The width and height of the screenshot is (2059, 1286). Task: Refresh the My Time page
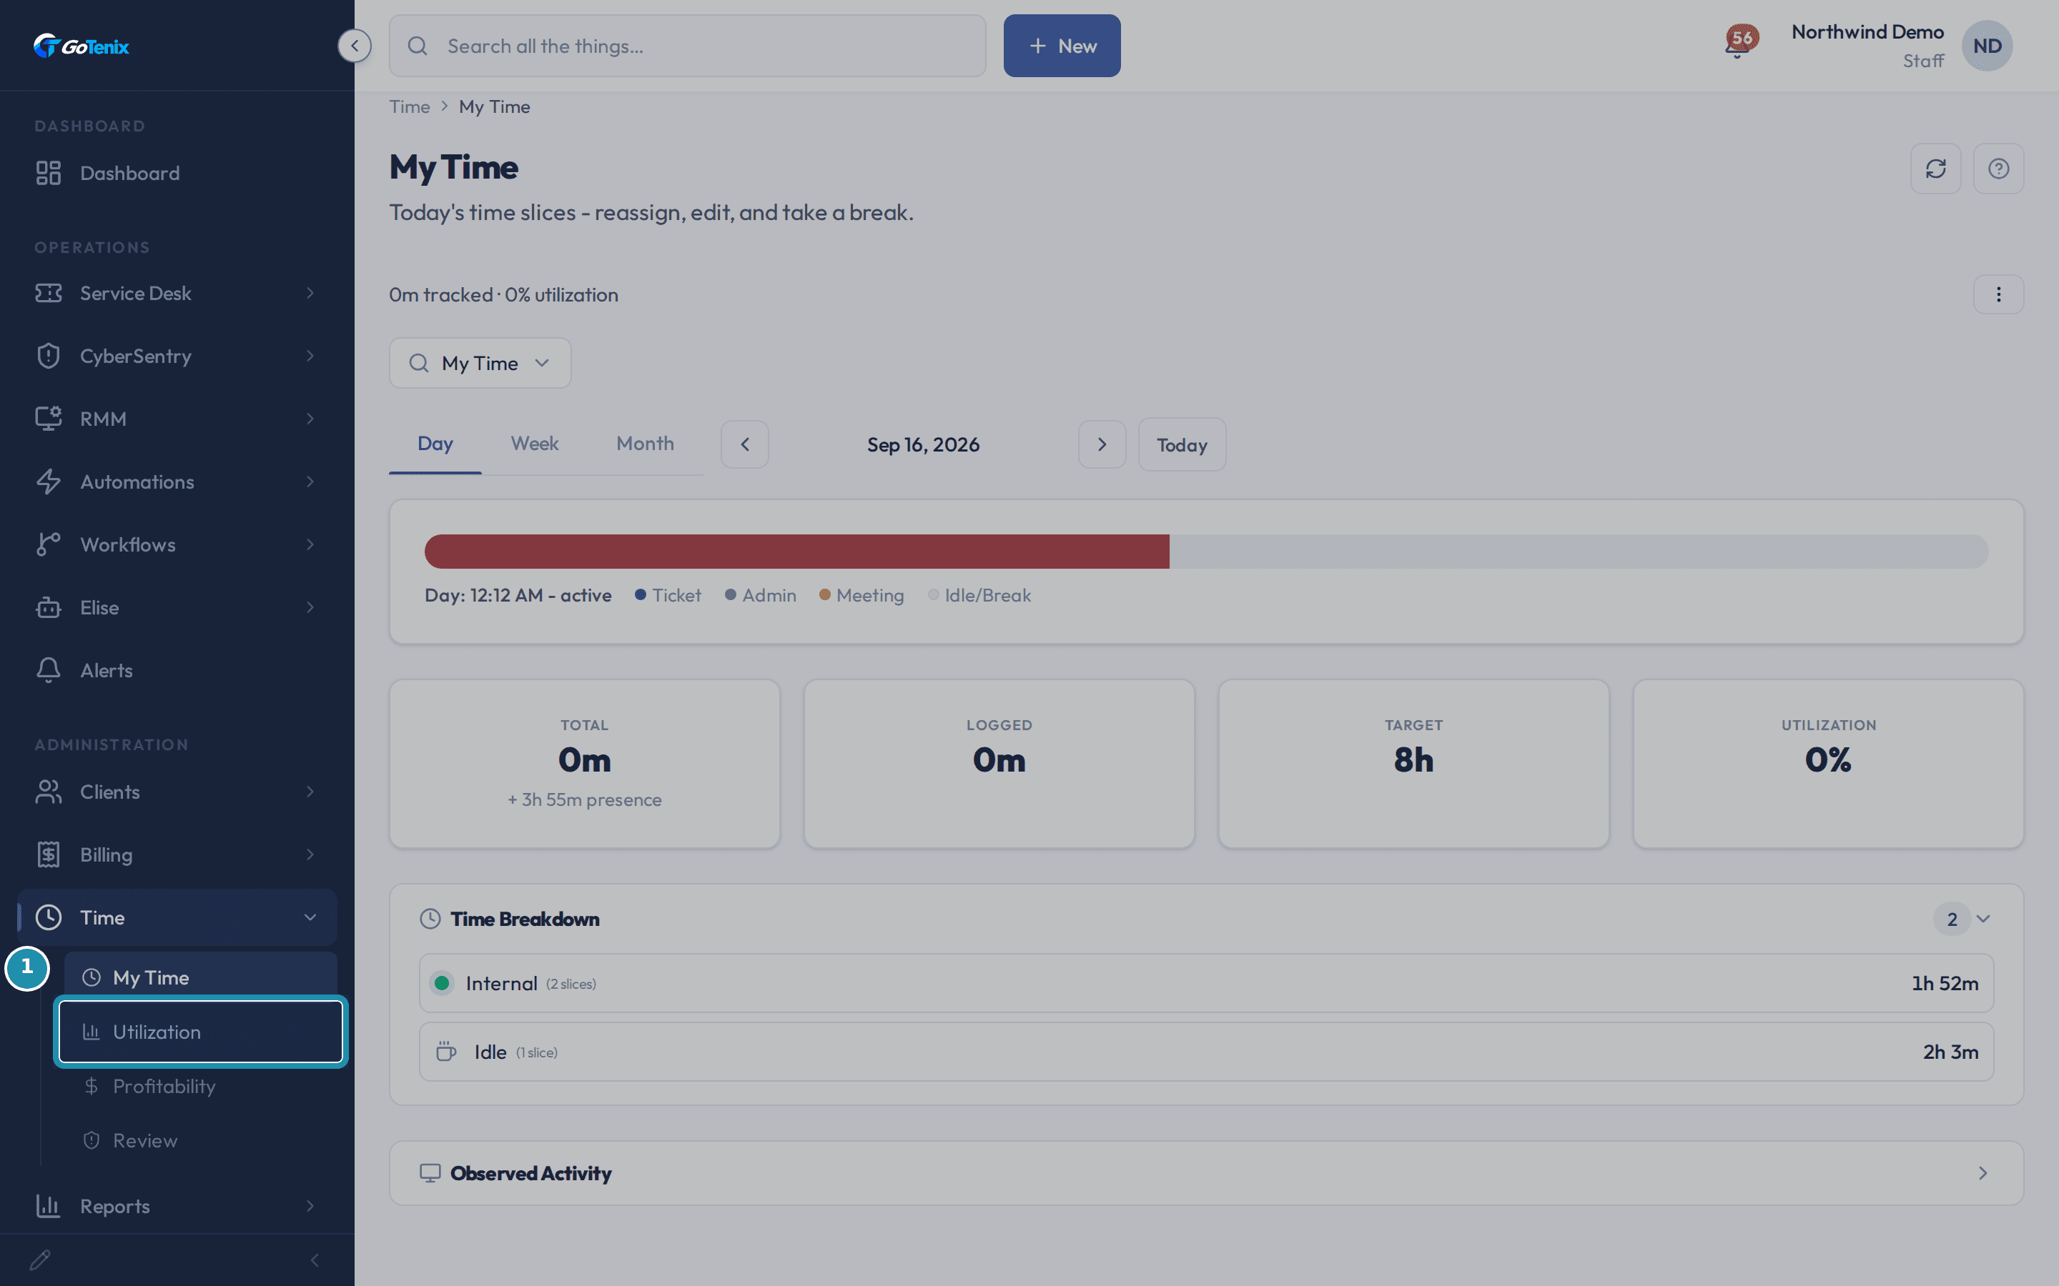pyautogui.click(x=1935, y=169)
